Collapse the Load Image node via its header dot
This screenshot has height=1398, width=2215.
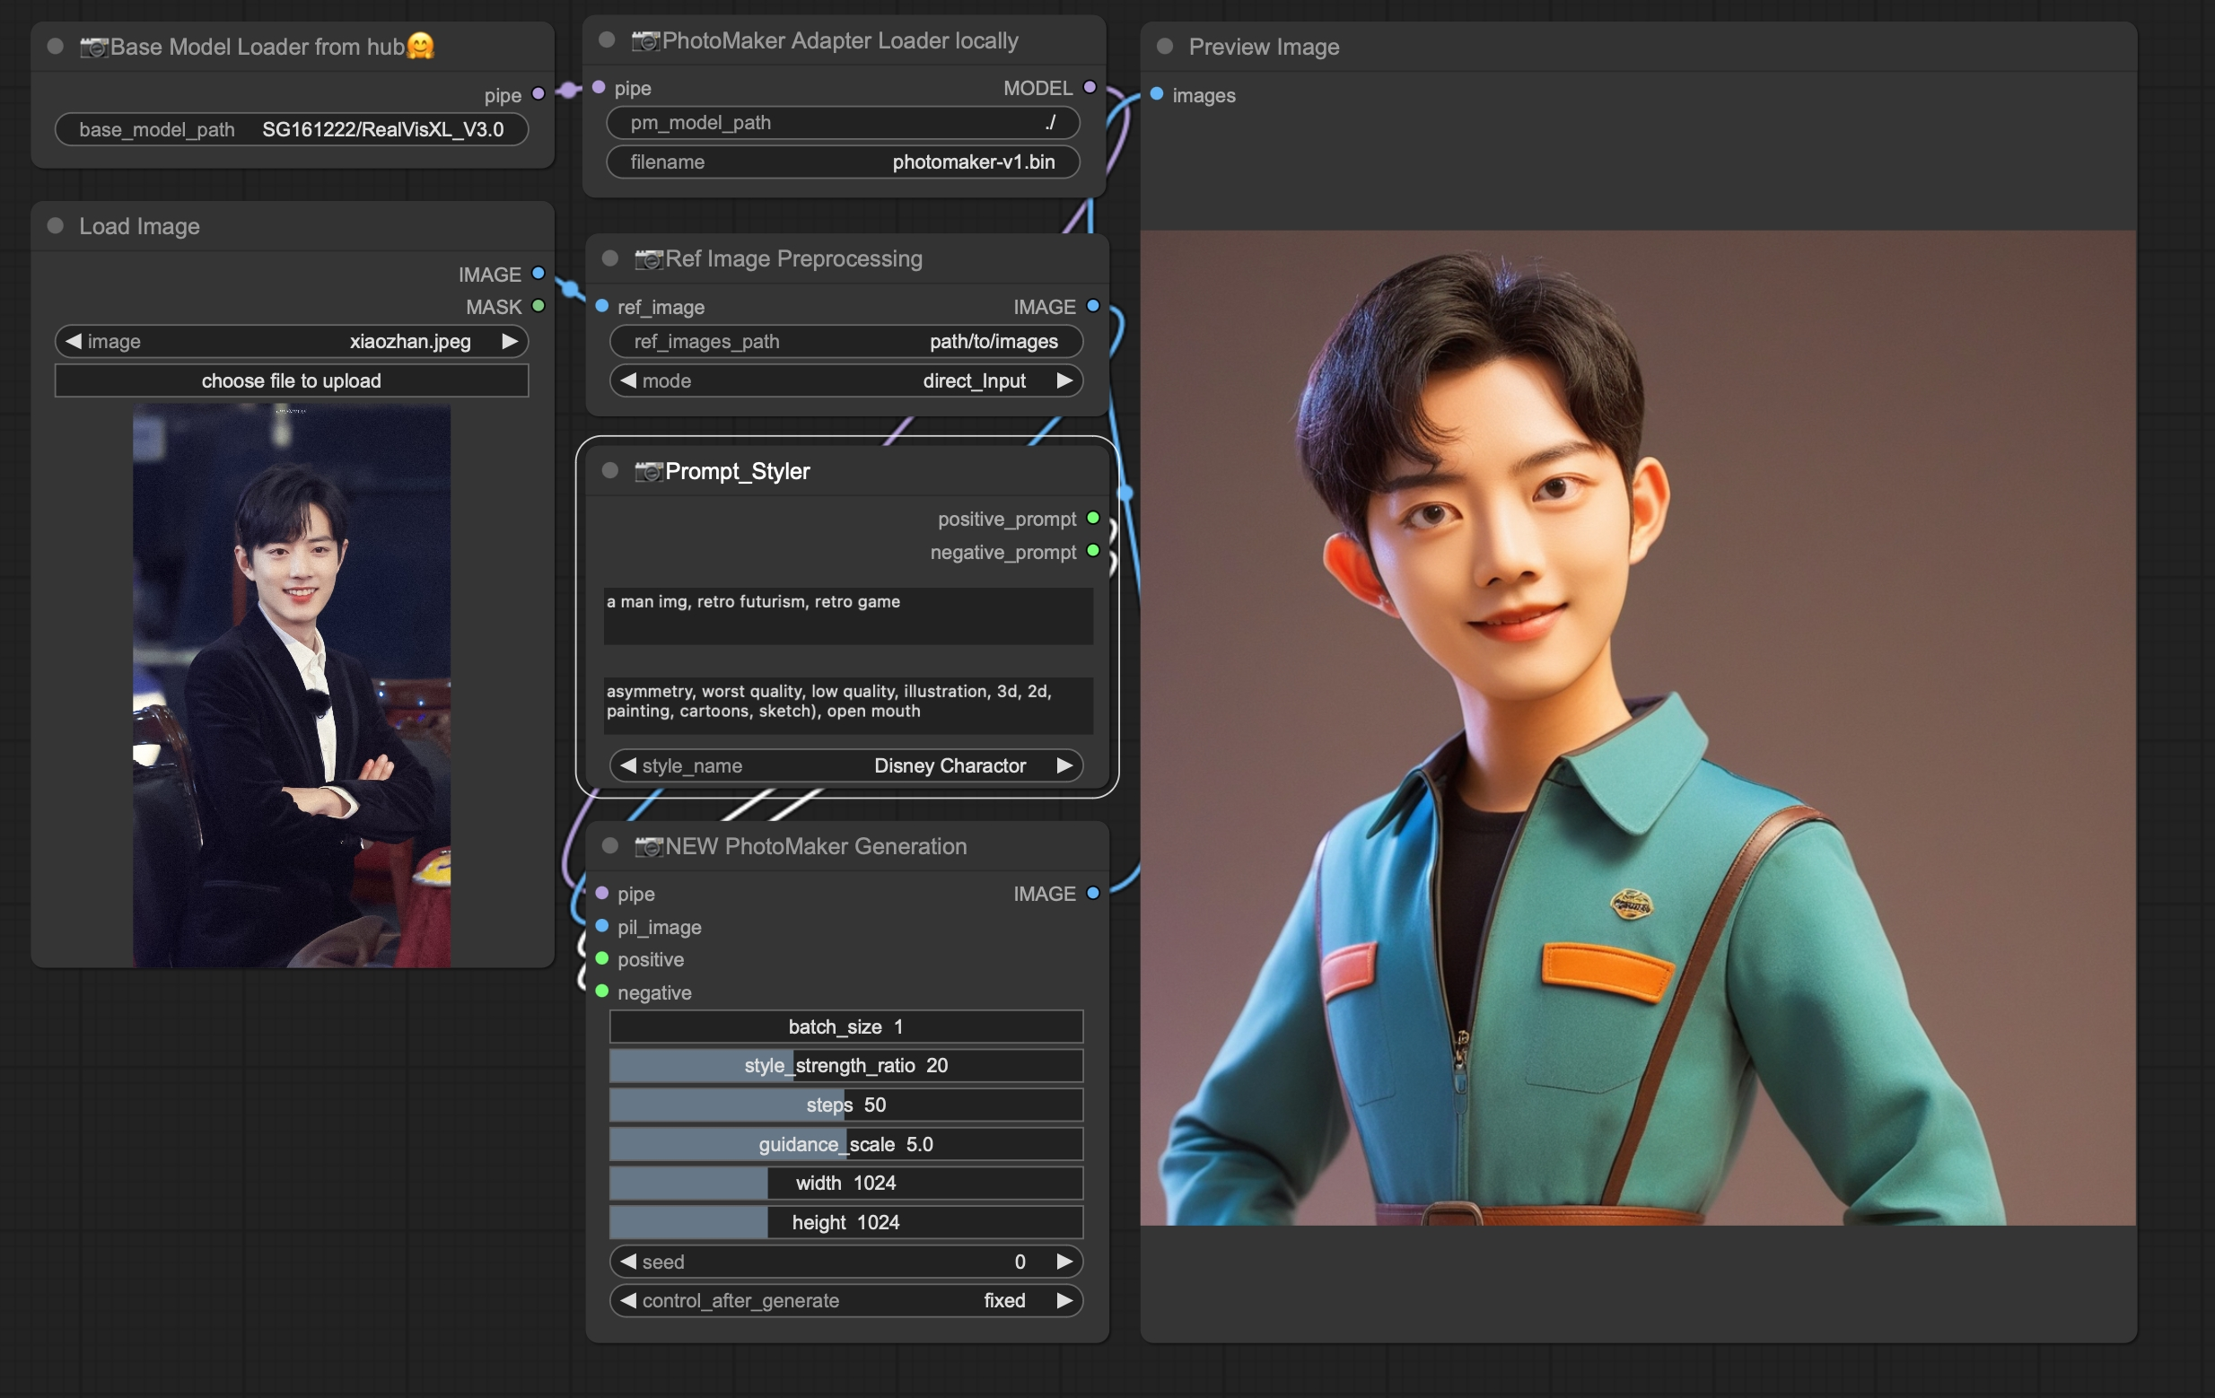click(x=55, y=226)
